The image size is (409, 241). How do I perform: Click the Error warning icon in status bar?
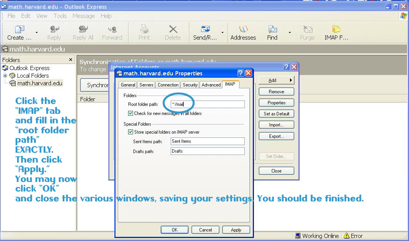tap(347, 236)
